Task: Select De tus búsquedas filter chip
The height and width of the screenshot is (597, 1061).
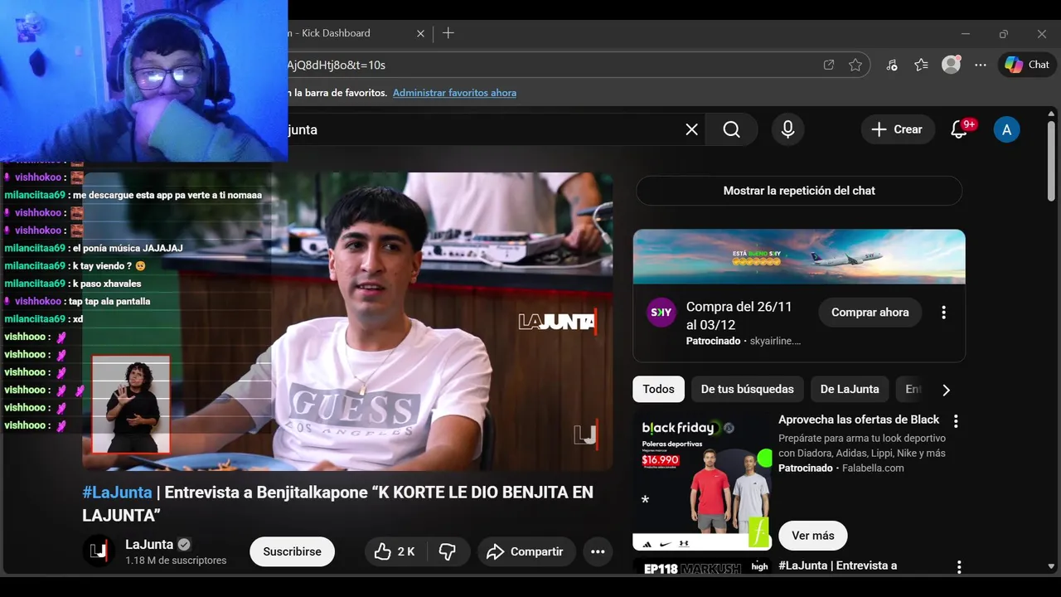Action: click(x=747, y=389)
